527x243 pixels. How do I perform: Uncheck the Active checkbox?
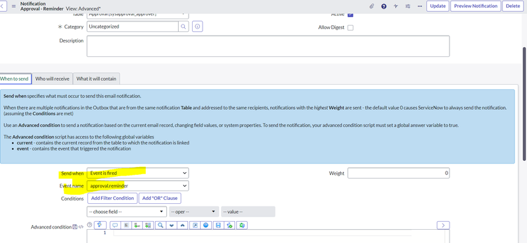pos(350,15)
